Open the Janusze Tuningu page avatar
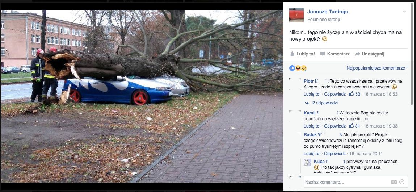Screen dimensions: 416x192 tap(297, 15)
